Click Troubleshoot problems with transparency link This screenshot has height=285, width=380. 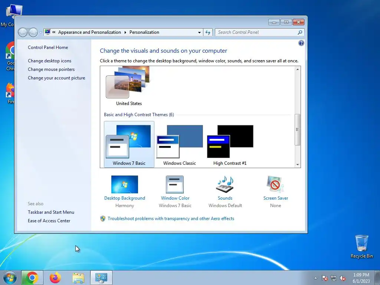tap(171, 219)
